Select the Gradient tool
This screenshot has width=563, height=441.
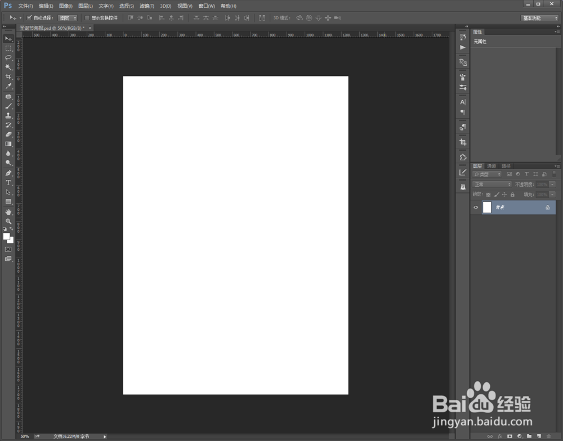(8, 144)
